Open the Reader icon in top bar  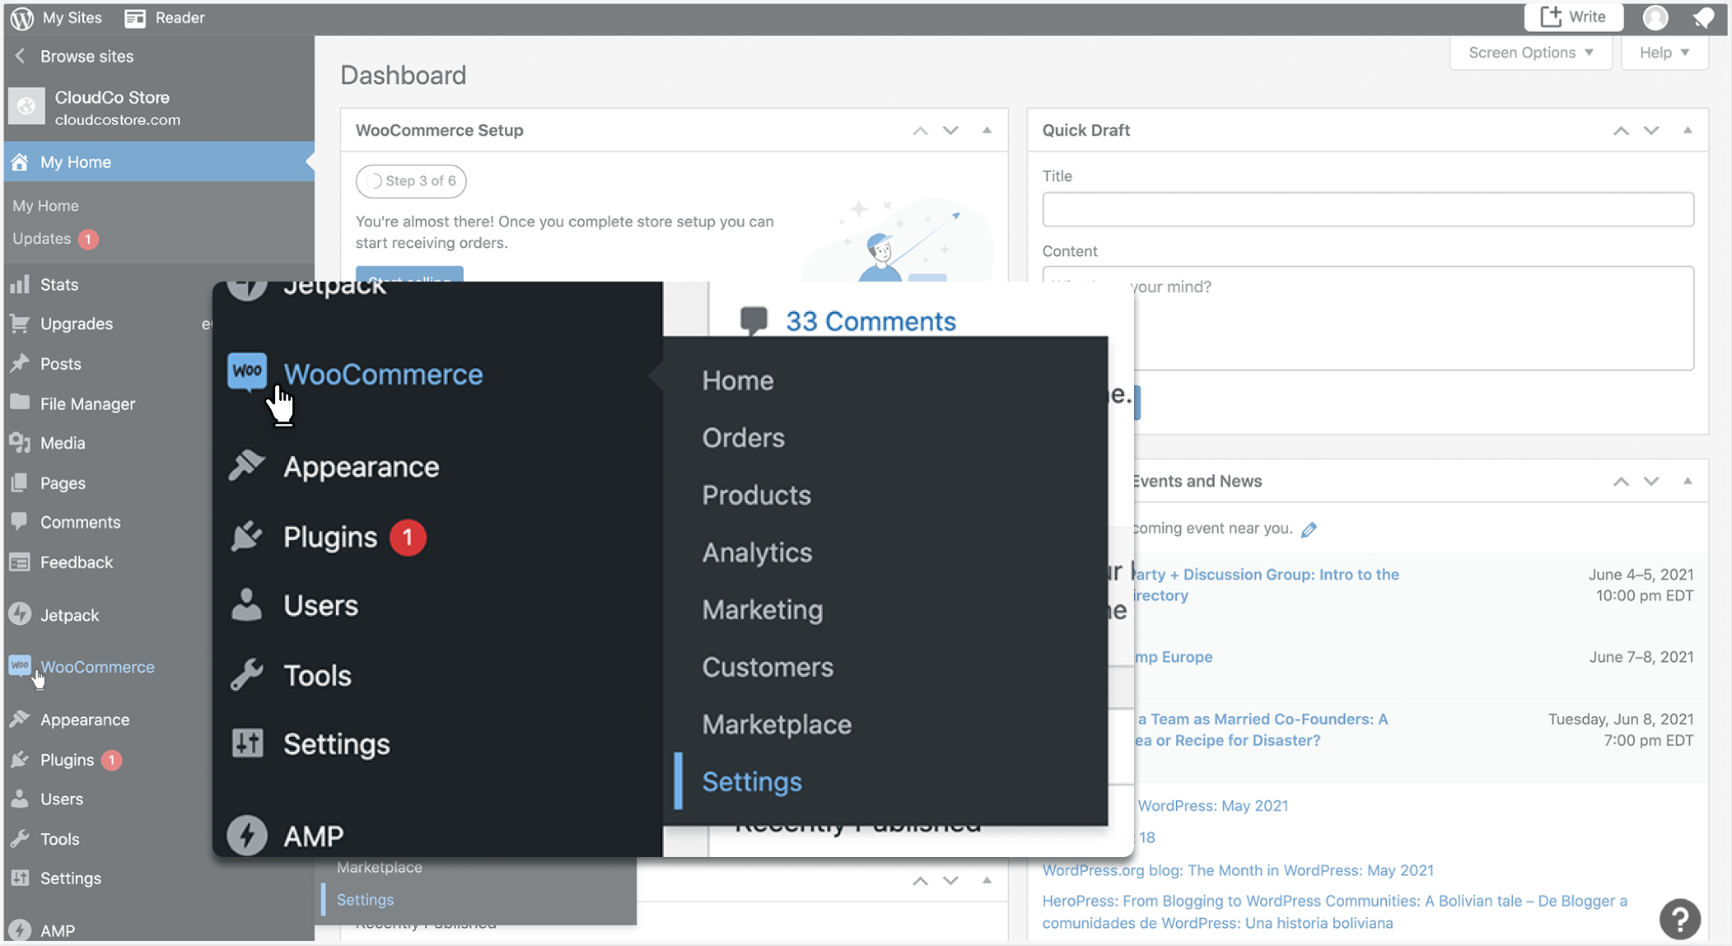coord(135,17)
